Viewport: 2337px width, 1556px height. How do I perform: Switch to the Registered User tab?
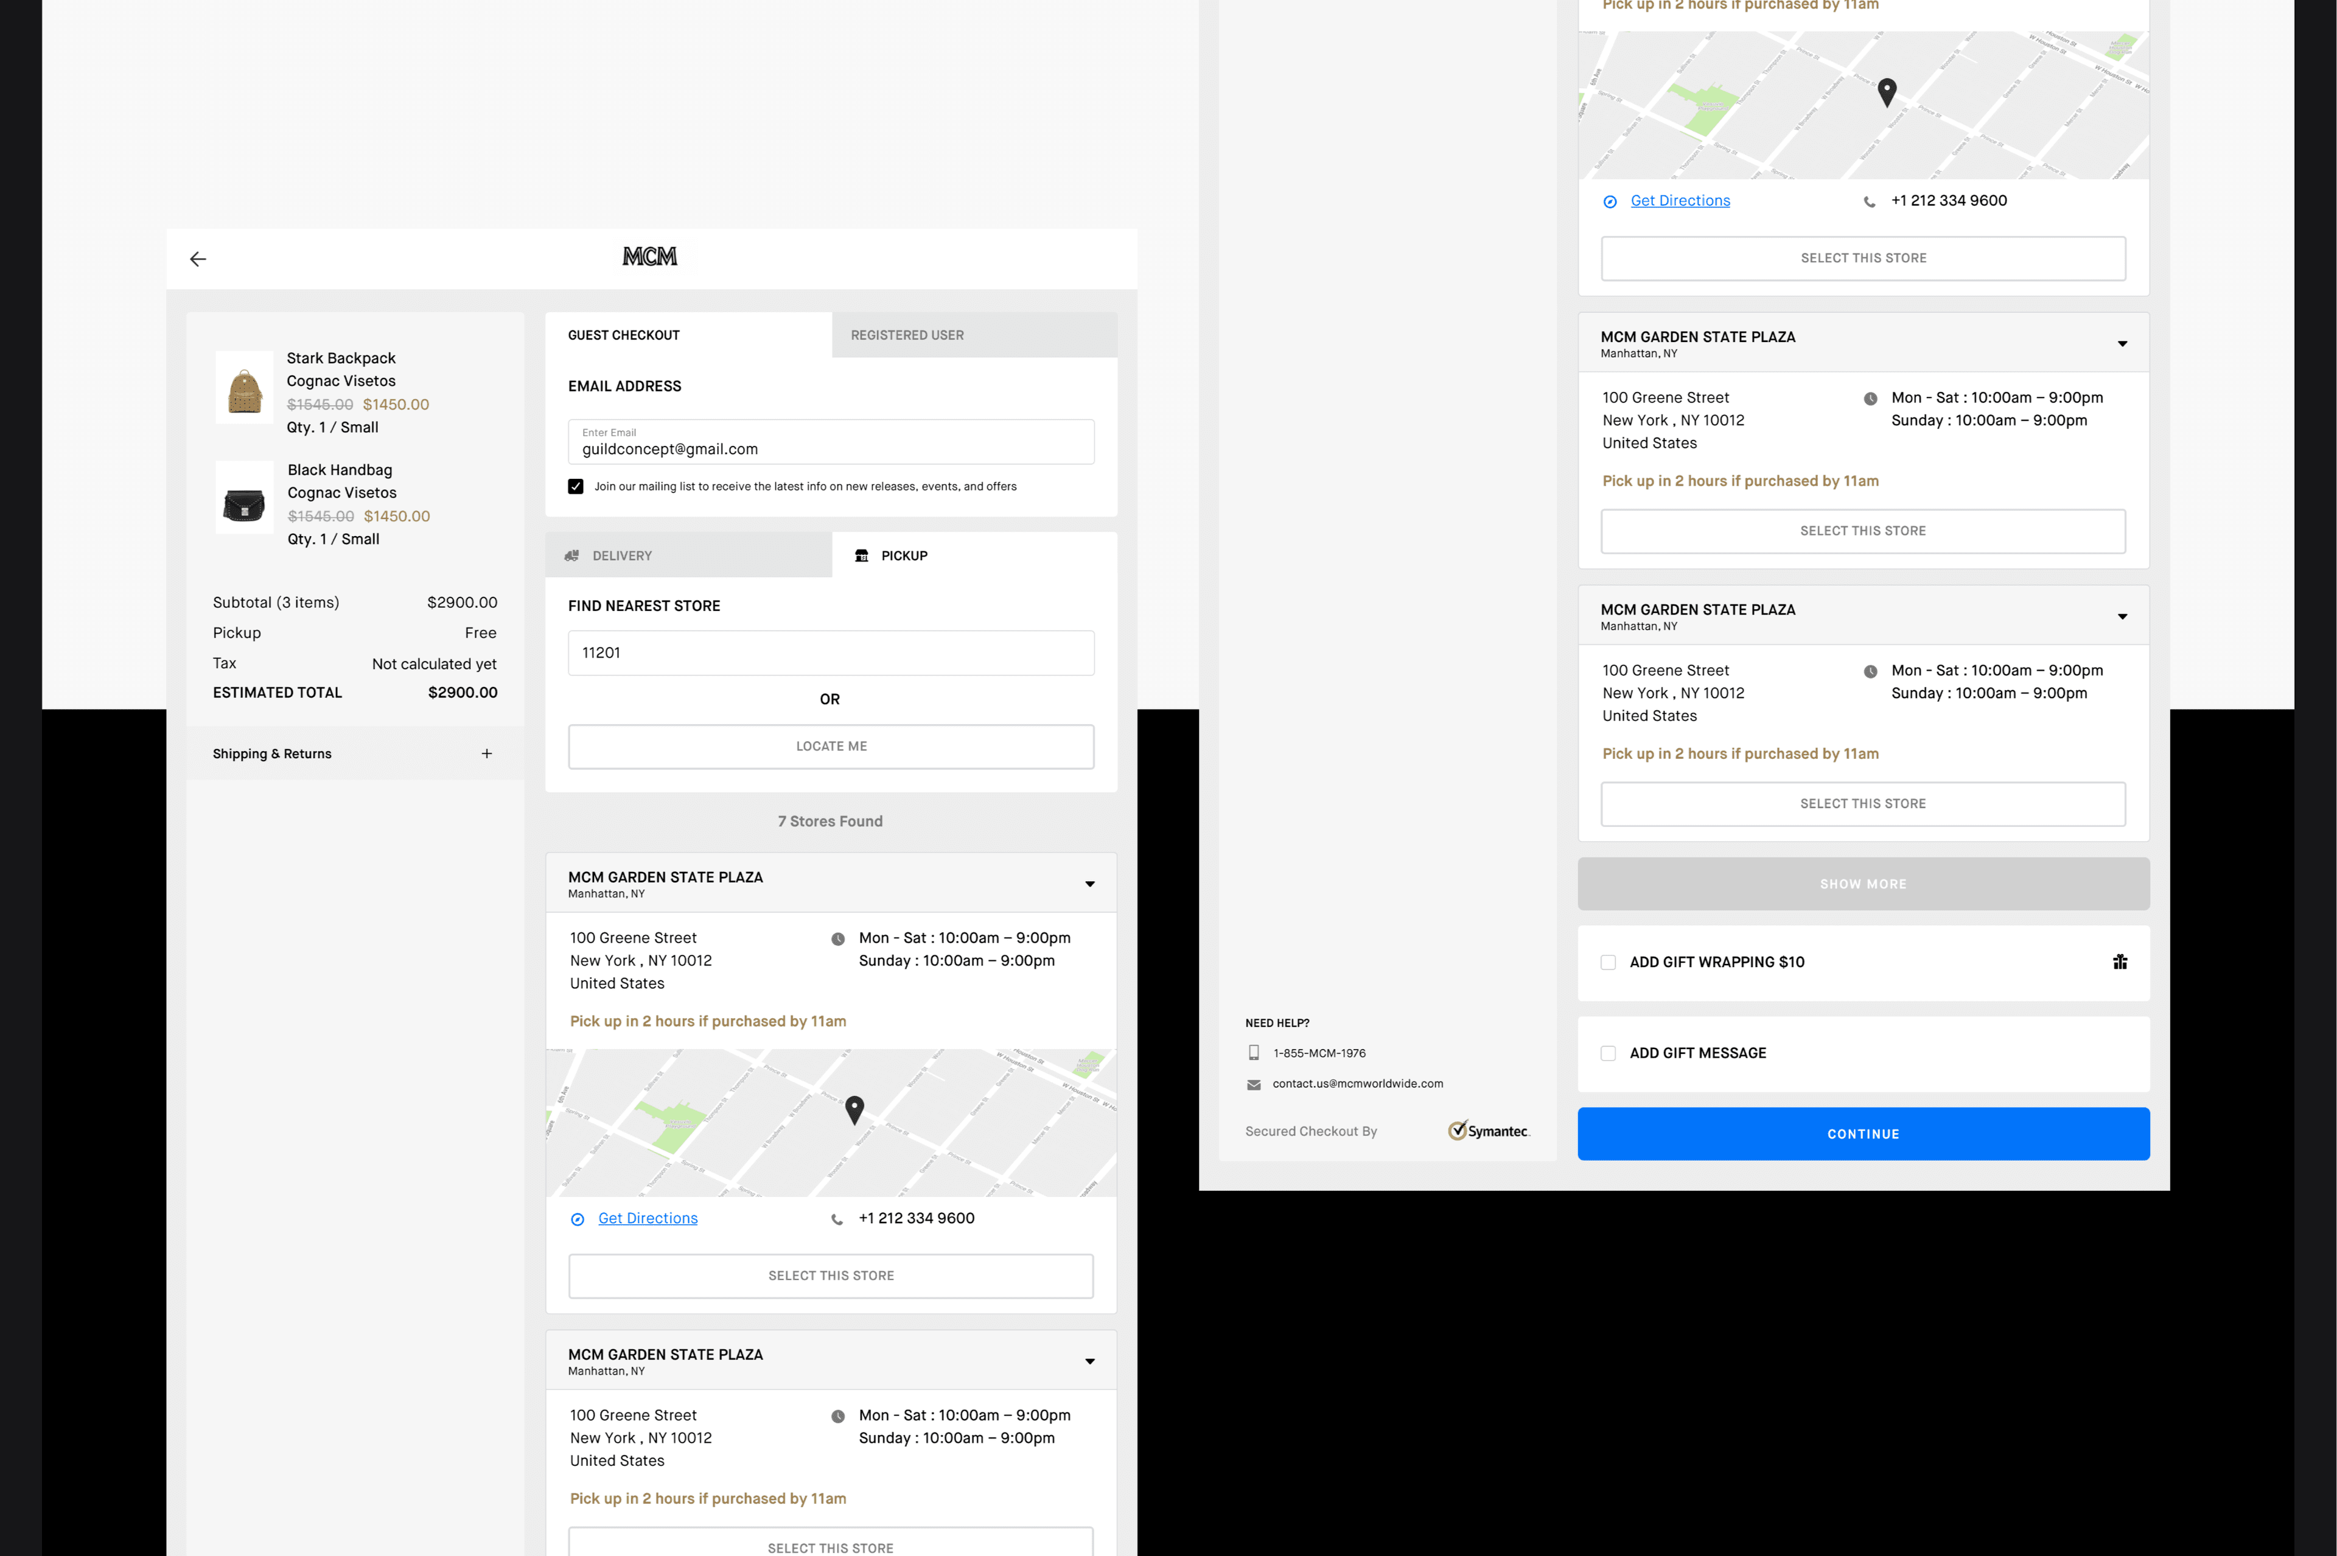(x=974, y=335)
